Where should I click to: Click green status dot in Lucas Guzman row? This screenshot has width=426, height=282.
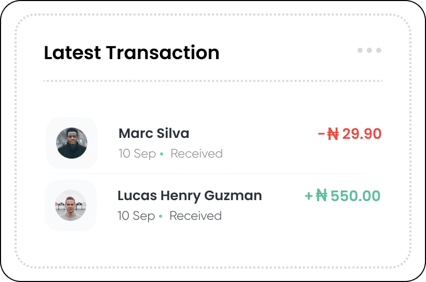click(161, 216)
